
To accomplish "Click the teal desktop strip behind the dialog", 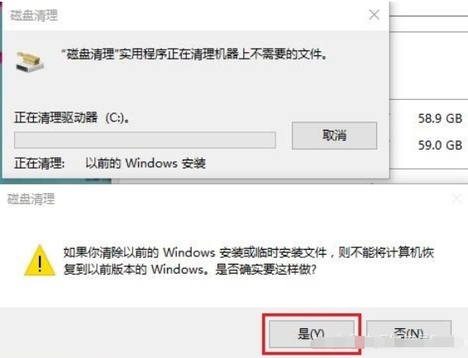I will (1, 89).
